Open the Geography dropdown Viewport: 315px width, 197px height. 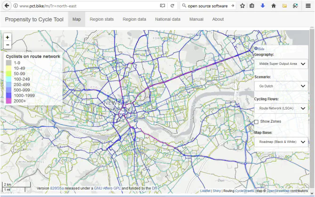[281, 63]
